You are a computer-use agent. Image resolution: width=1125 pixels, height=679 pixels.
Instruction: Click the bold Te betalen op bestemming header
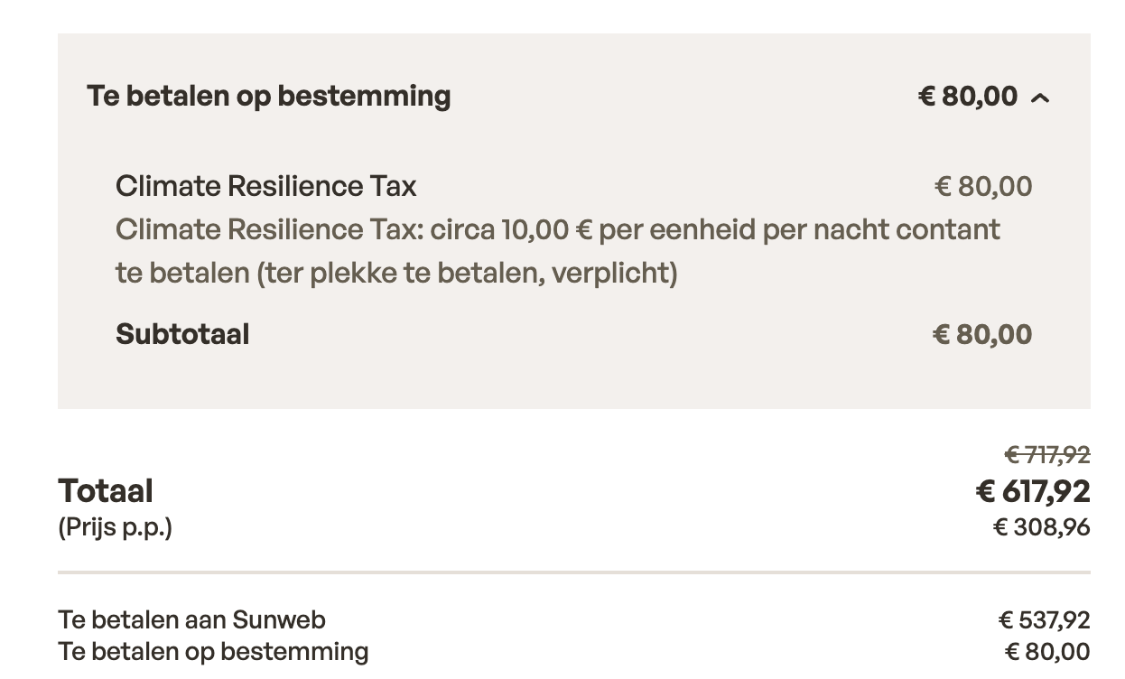coord(268,96)
